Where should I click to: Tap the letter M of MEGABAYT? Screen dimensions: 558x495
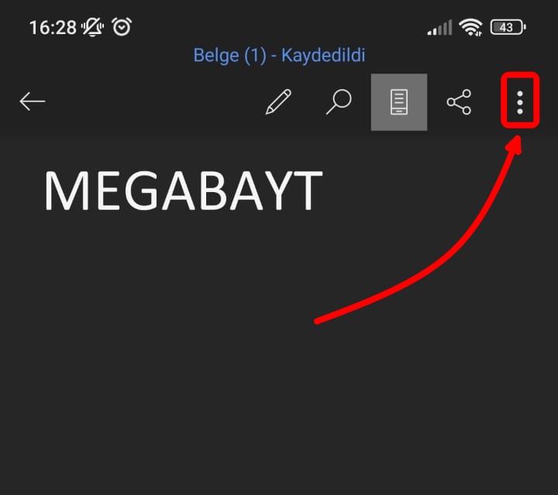click(x=66, y=191)
